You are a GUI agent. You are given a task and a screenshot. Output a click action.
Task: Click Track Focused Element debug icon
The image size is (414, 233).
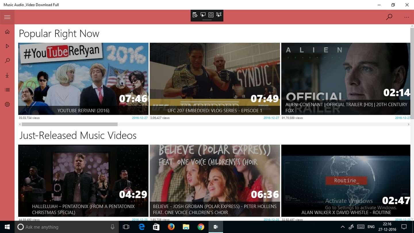[219, 15]
